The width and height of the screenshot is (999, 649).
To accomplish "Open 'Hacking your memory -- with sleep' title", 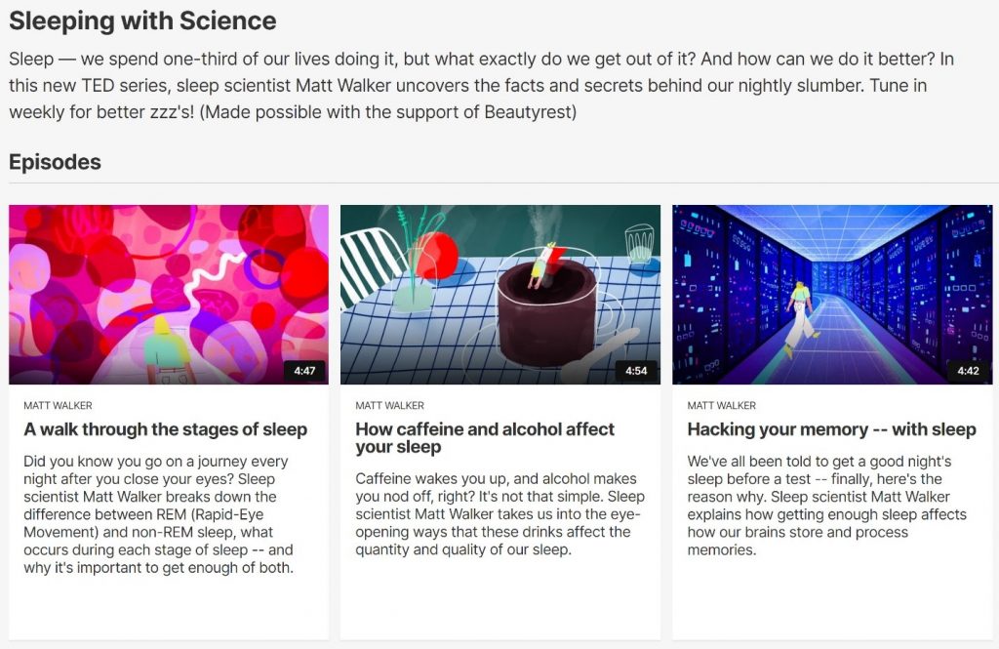I will (831, 429).
